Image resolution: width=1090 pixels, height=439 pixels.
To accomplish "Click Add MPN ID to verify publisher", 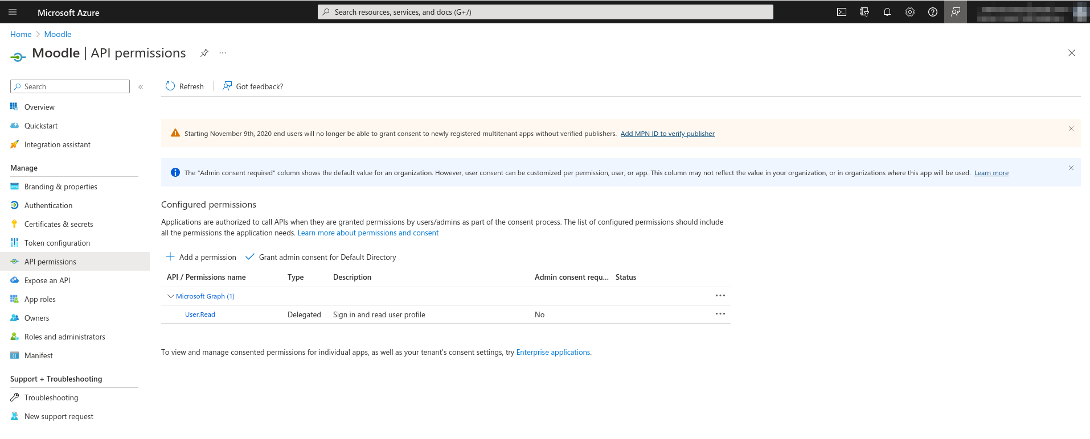I will (667, 134).
